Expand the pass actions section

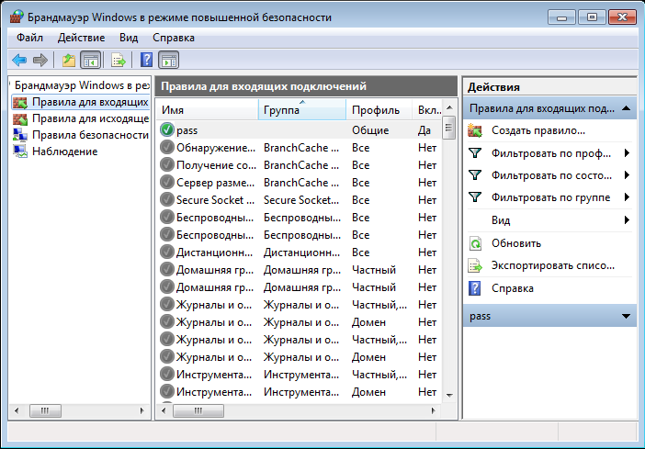(x=626, y=316)
